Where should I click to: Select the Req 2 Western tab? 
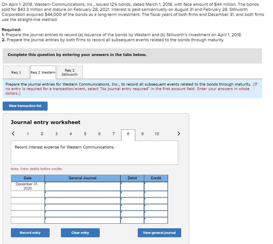point(43,72)
